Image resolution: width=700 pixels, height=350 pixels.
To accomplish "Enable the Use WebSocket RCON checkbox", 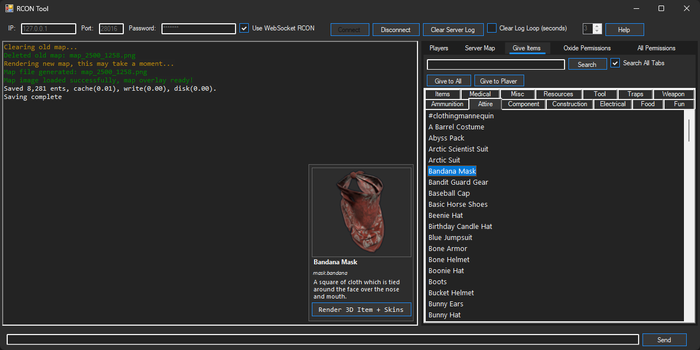I will click(x=244, y=28).
